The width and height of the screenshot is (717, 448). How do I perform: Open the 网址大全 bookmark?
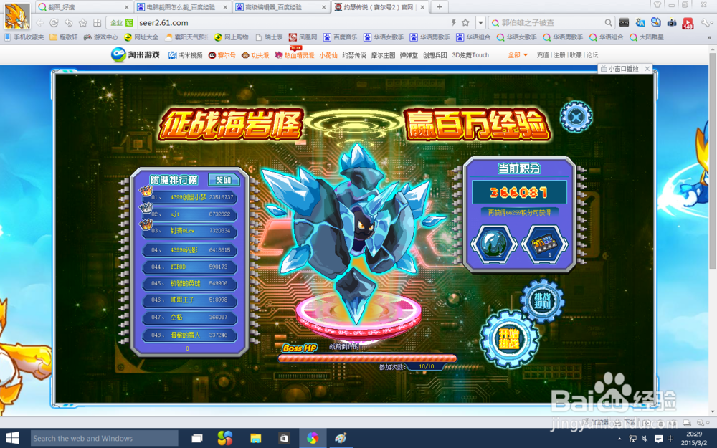(x=141, y=37)
